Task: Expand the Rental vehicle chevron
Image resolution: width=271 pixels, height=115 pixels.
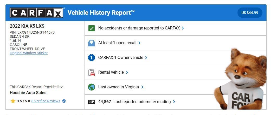Action: point(127,72)
